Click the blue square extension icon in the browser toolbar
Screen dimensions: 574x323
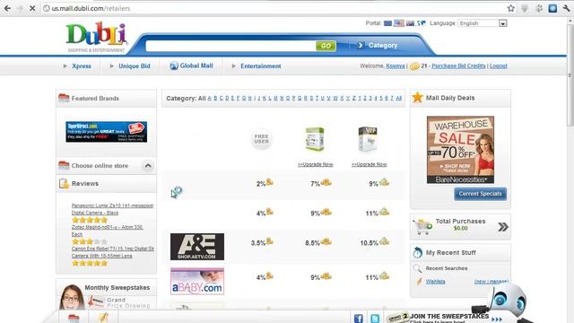tap(552, 8)
